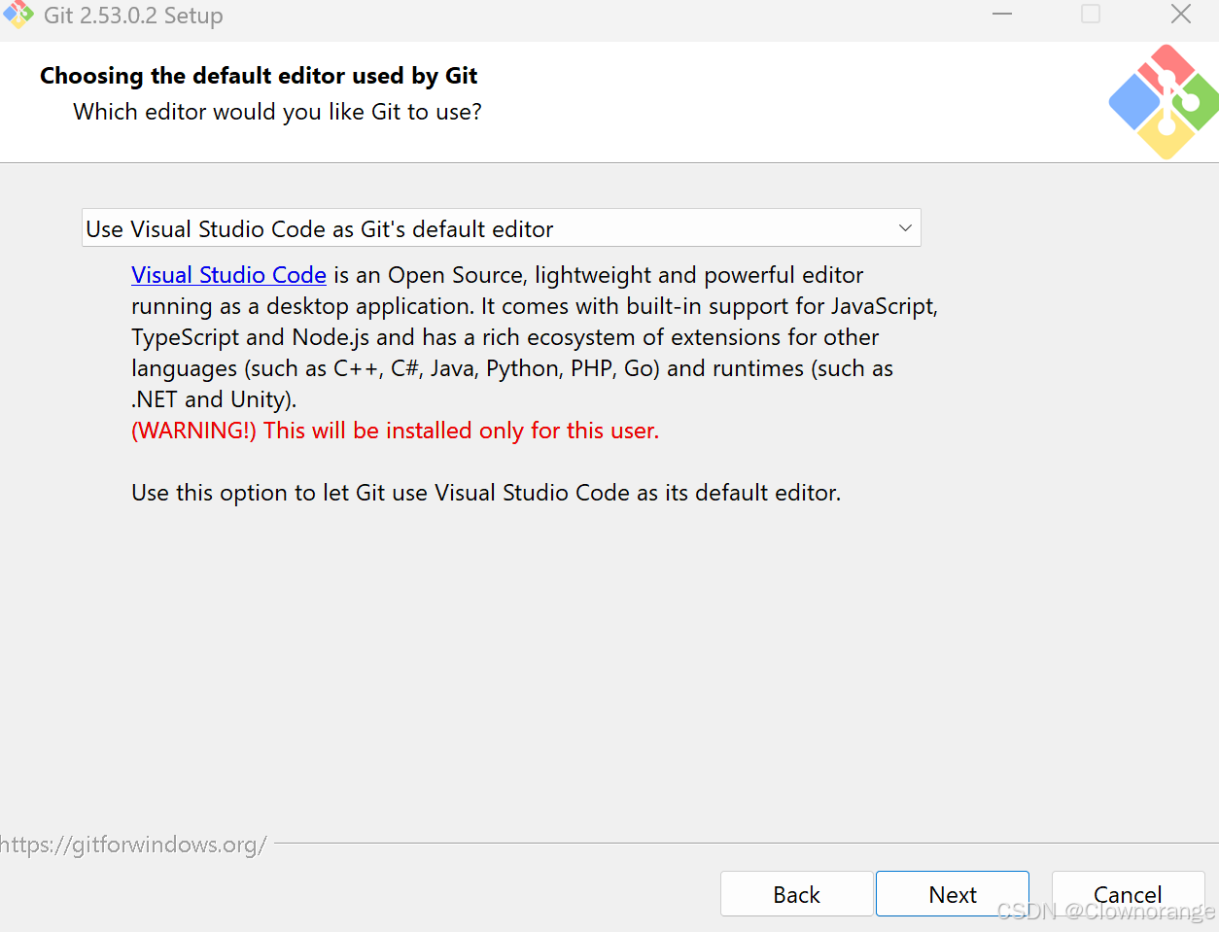Close the Git Setup window
This screenshot has height=932, width=1219.
[1181, 14]
